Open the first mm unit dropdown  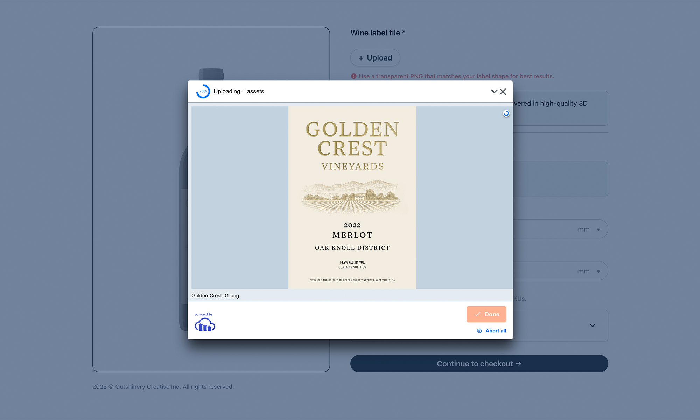(x=589, y=229)
